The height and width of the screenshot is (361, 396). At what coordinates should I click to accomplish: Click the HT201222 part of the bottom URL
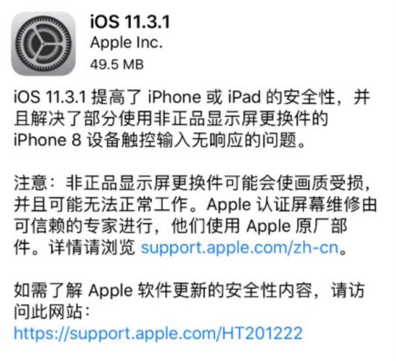tap(262, 333)
